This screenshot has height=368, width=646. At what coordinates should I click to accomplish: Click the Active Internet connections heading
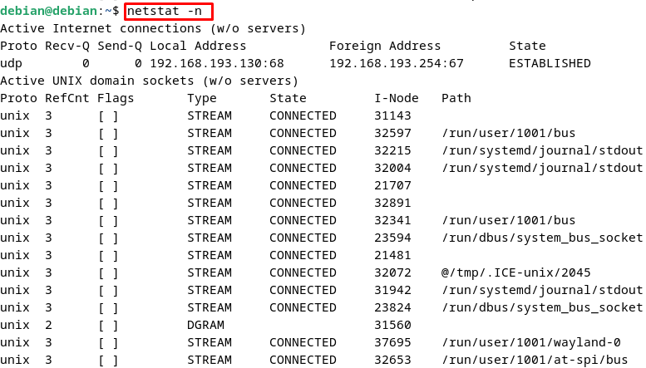tap(153, 29)
